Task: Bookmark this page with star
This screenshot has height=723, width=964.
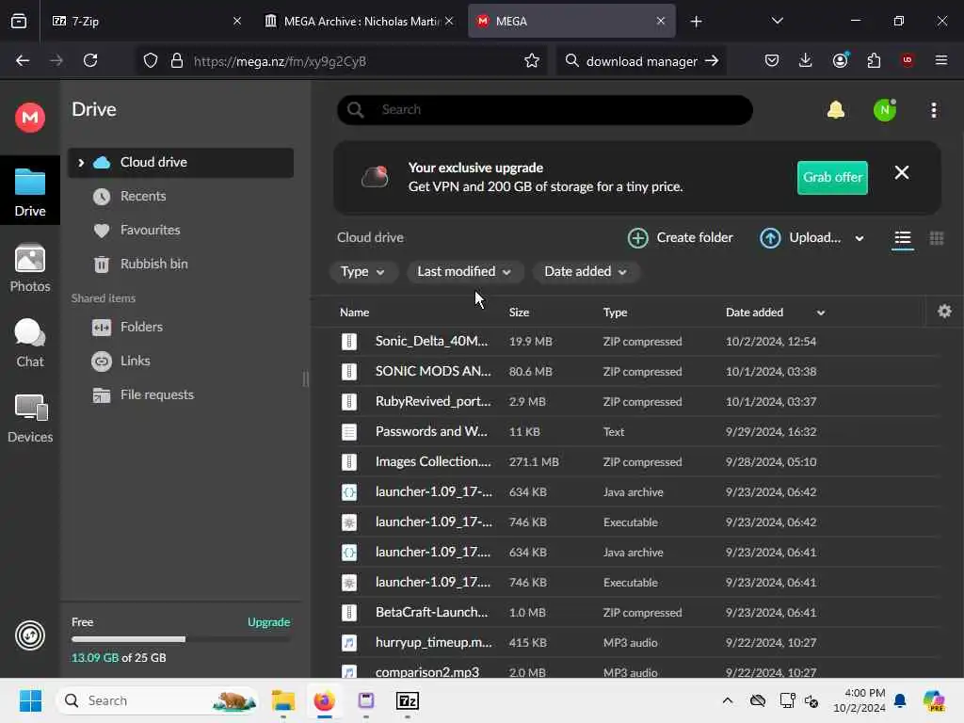Action: pos(532,61)
